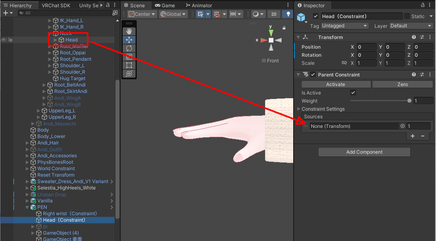436x241 pixels.
Task: Click the Transform component help icon
Action: [x=414, y=37]
